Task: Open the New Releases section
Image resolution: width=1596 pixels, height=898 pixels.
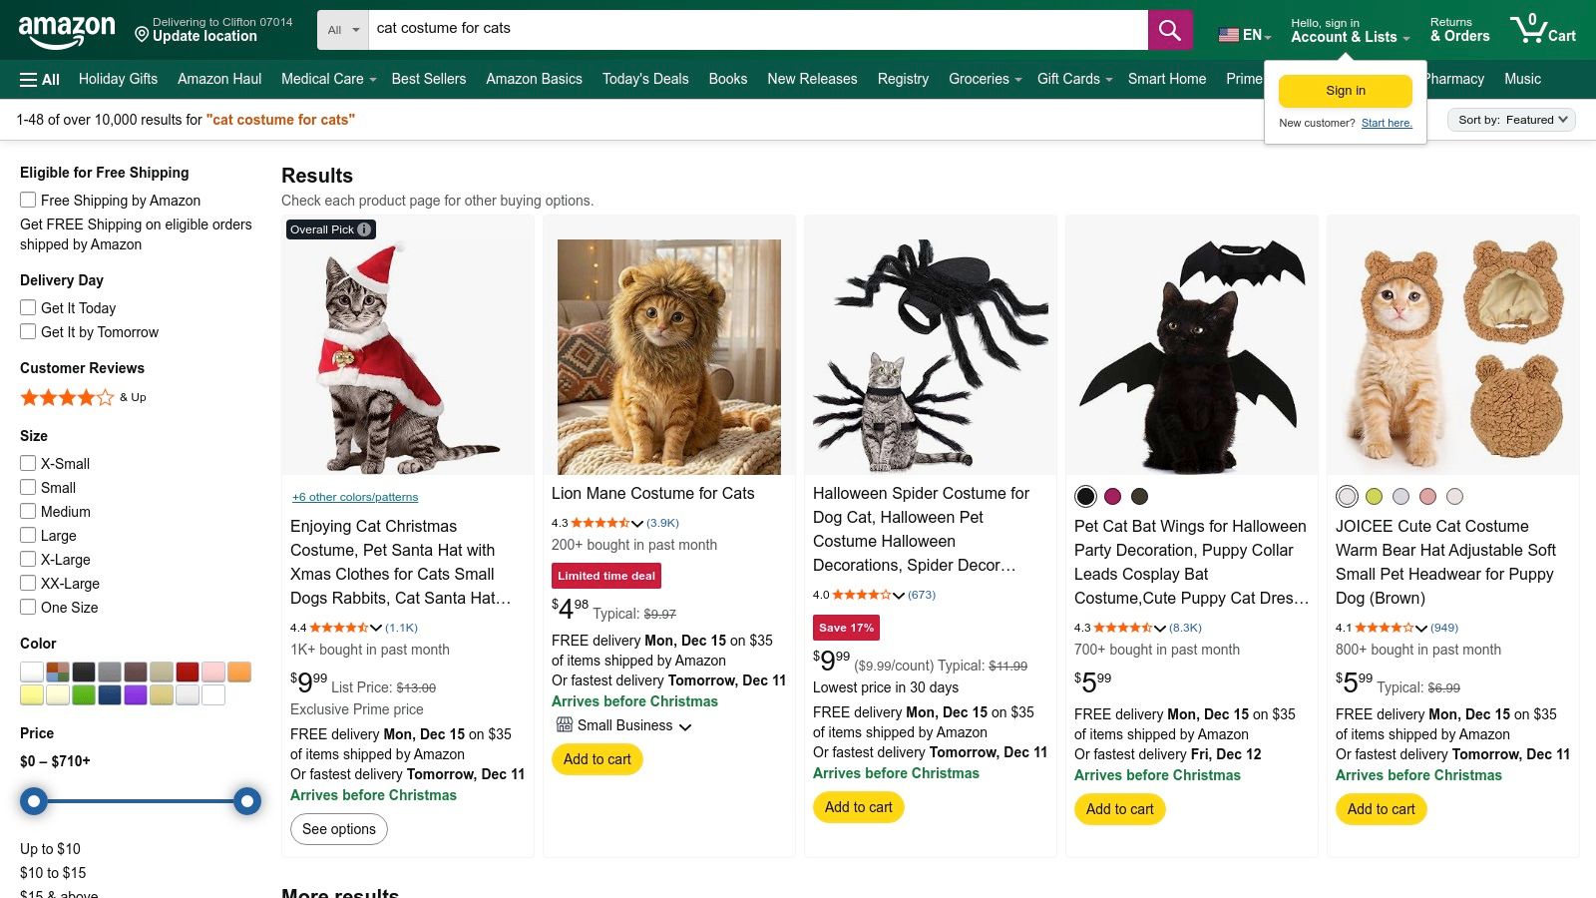Action: point(812,79)
